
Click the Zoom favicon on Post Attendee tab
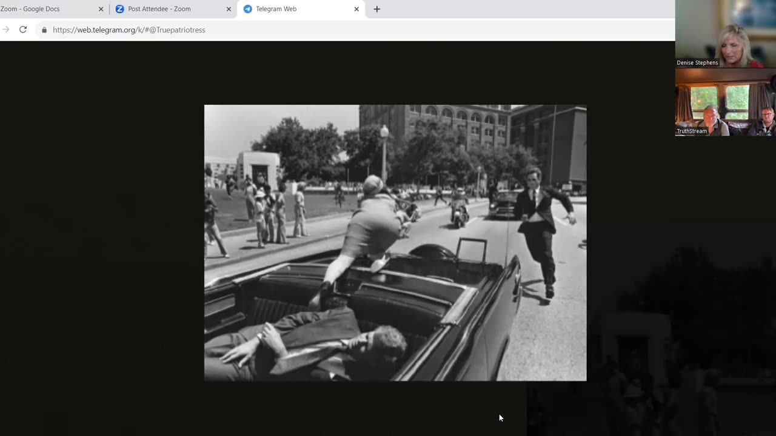pos(119,9)
